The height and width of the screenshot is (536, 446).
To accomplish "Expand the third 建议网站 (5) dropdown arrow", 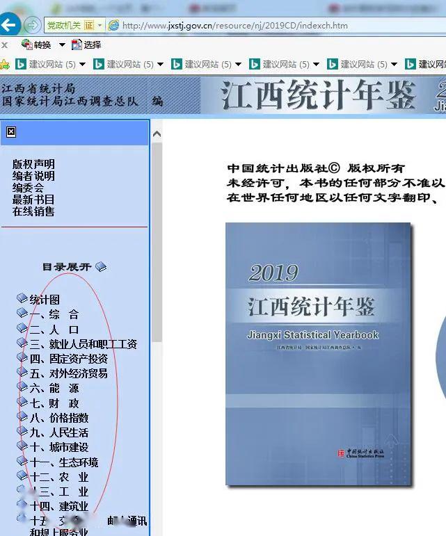I will tap(239, 64).
